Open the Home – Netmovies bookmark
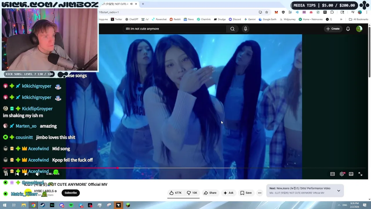371x209 pixels. (310, 19)
